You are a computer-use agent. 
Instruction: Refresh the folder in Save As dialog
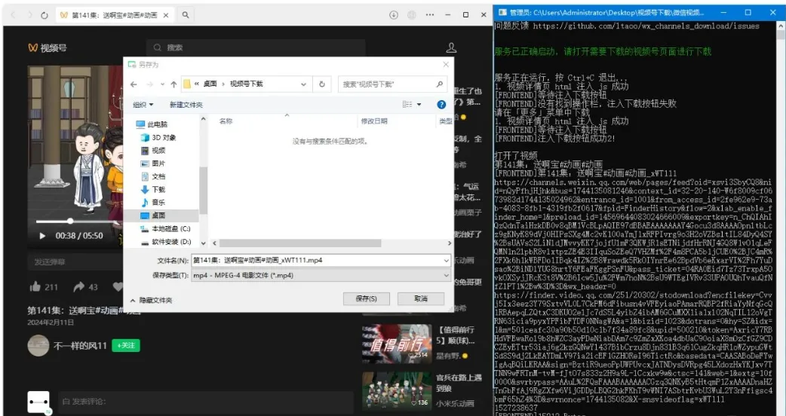[322, 84]
